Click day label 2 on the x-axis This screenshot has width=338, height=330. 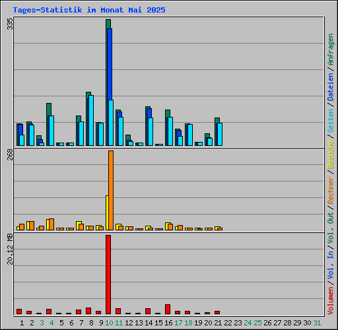pyautogui.click(x=32, y=323)
